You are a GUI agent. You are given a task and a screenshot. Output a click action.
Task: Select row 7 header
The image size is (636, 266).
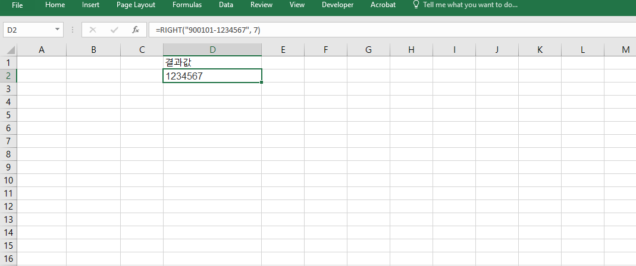[8, 141]
